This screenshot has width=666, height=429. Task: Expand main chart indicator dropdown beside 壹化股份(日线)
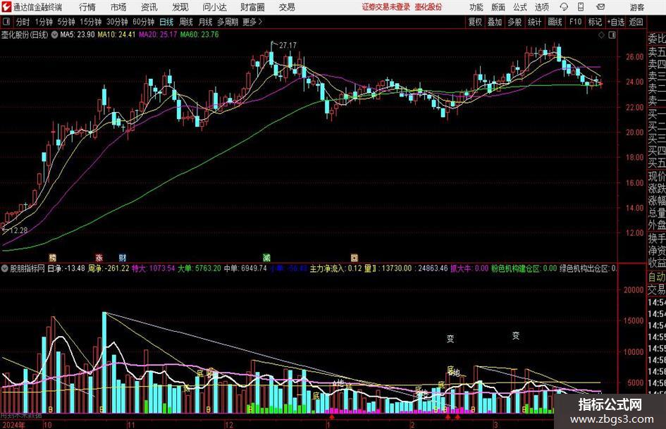point(54,35)
